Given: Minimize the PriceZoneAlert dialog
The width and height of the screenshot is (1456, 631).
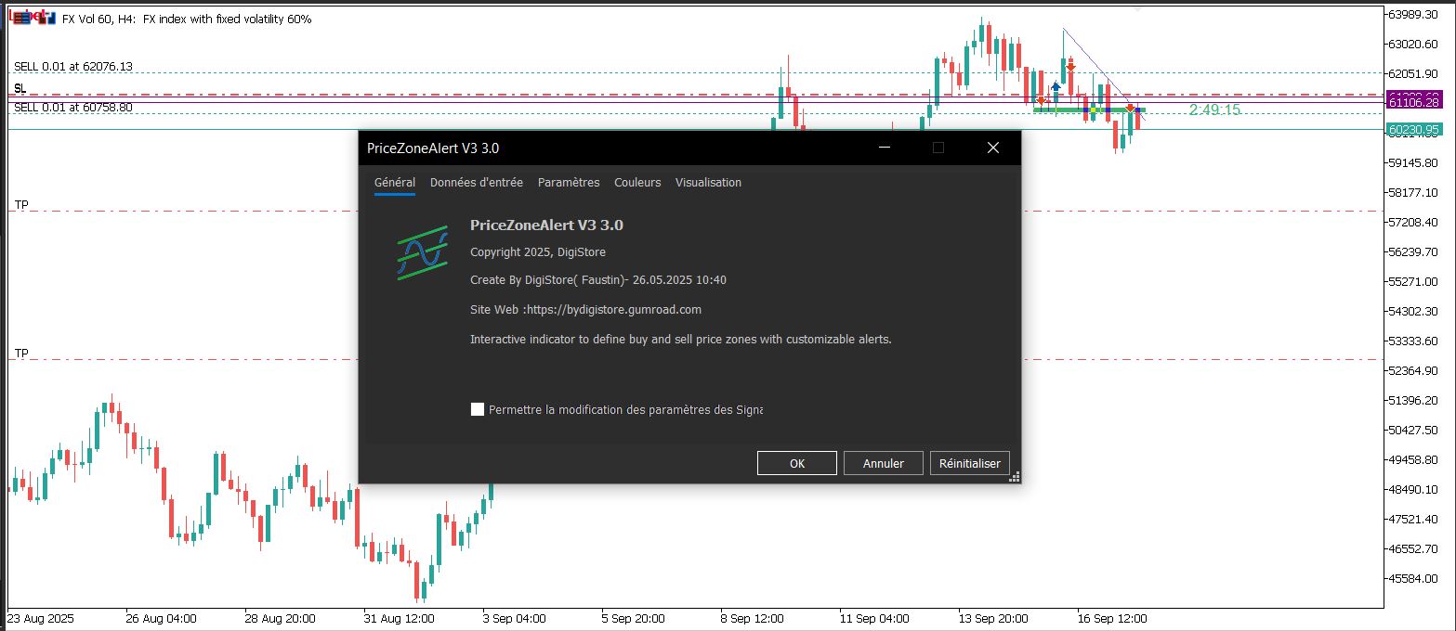Looking at the screenshot, I should (x=885, y=148).
